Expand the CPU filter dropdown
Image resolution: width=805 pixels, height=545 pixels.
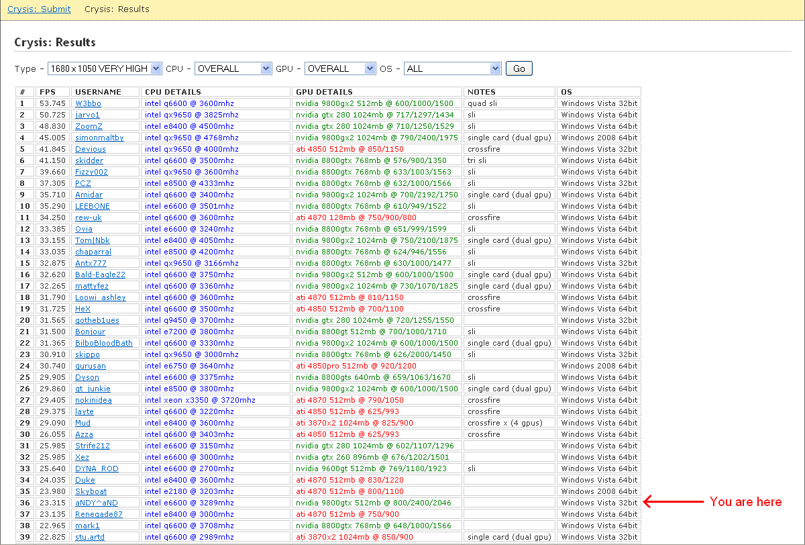point(233,68)
